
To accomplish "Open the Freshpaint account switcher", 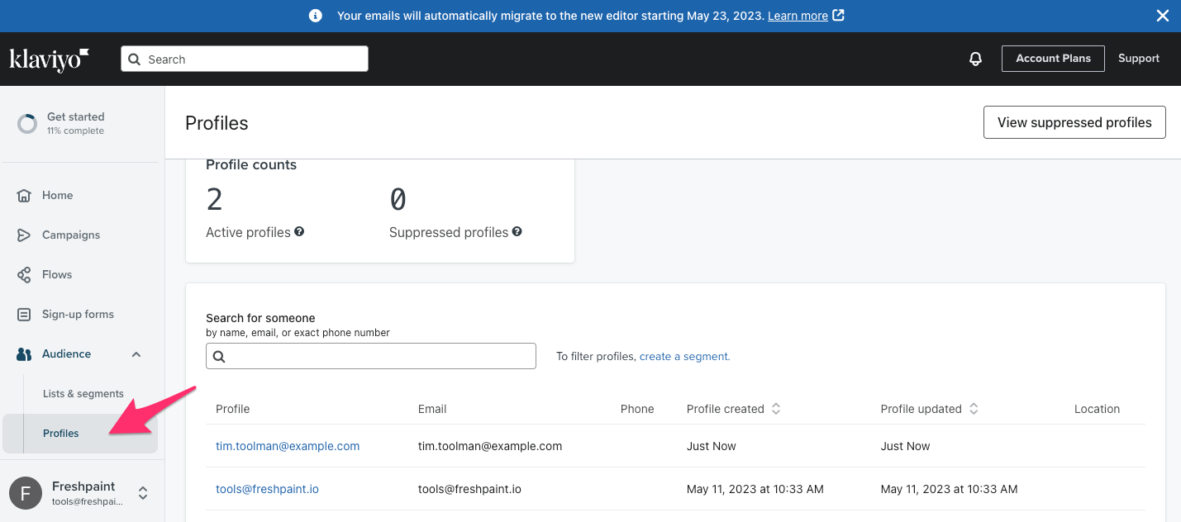I will click(143, 493).
